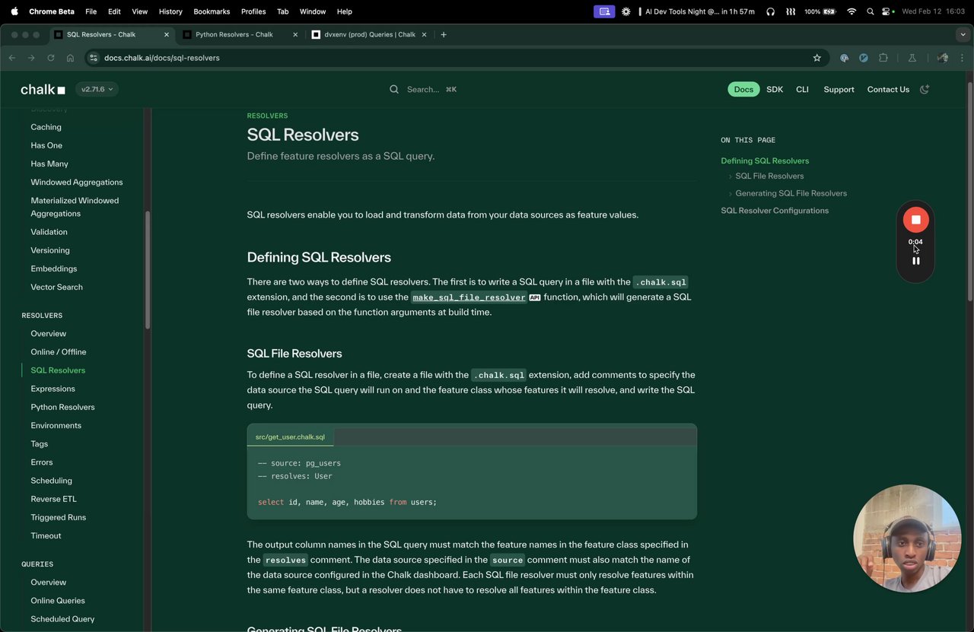Click the headphones icon in menu bar
Image resolution: width=974 pixels, height=632 pixels.
point(771,11)
